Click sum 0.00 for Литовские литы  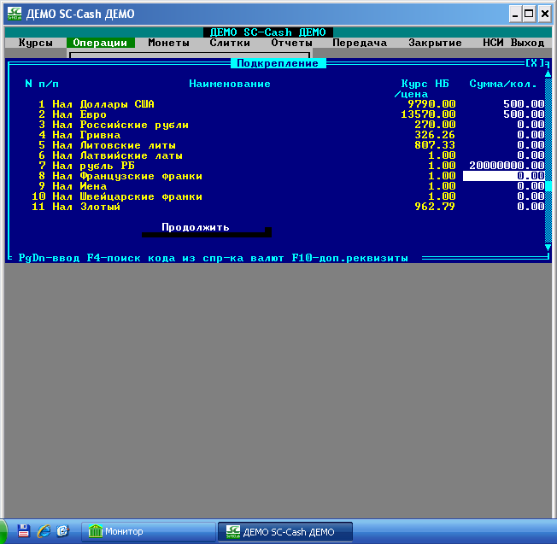coord(531,145)
